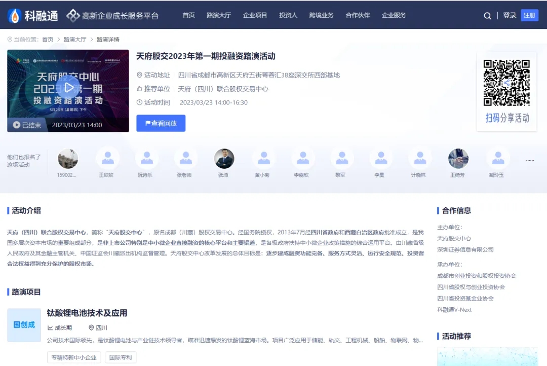Click the recommender 天府（四川）联合股权交易中心
Image resolution: width=547 pixels, height=366 pixels.
(223, 89)
